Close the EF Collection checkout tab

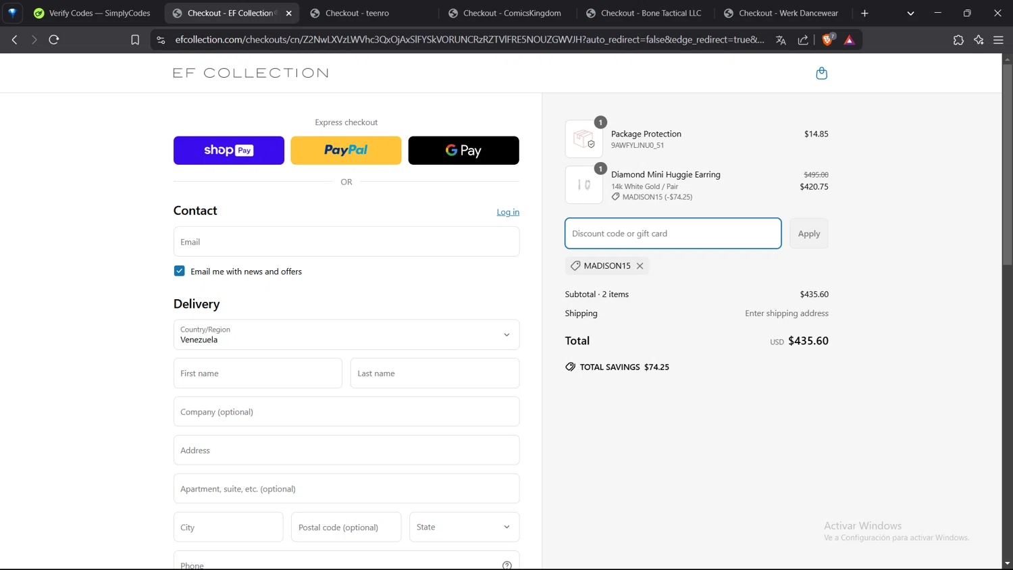(289, 13)
